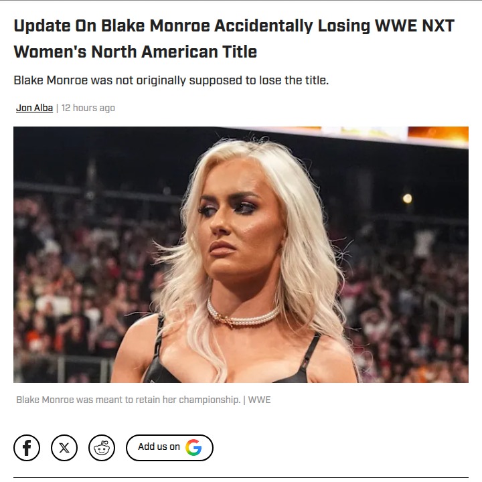Share the article on Reddit
Screen dimensions: 482x482
point(102,448)
